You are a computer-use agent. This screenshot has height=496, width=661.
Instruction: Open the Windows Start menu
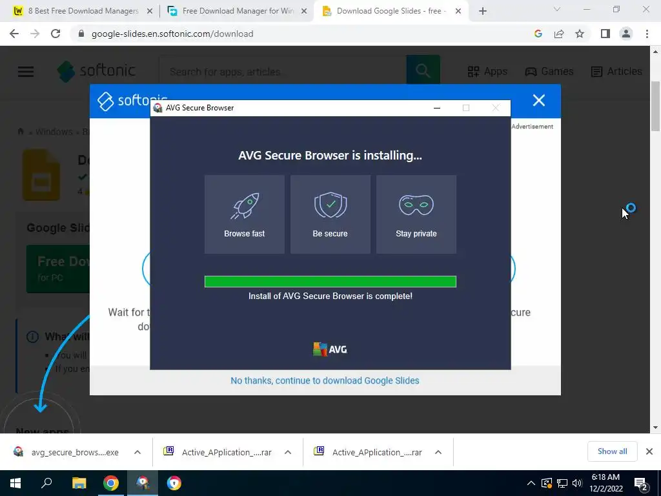click(x=15, y=483)
